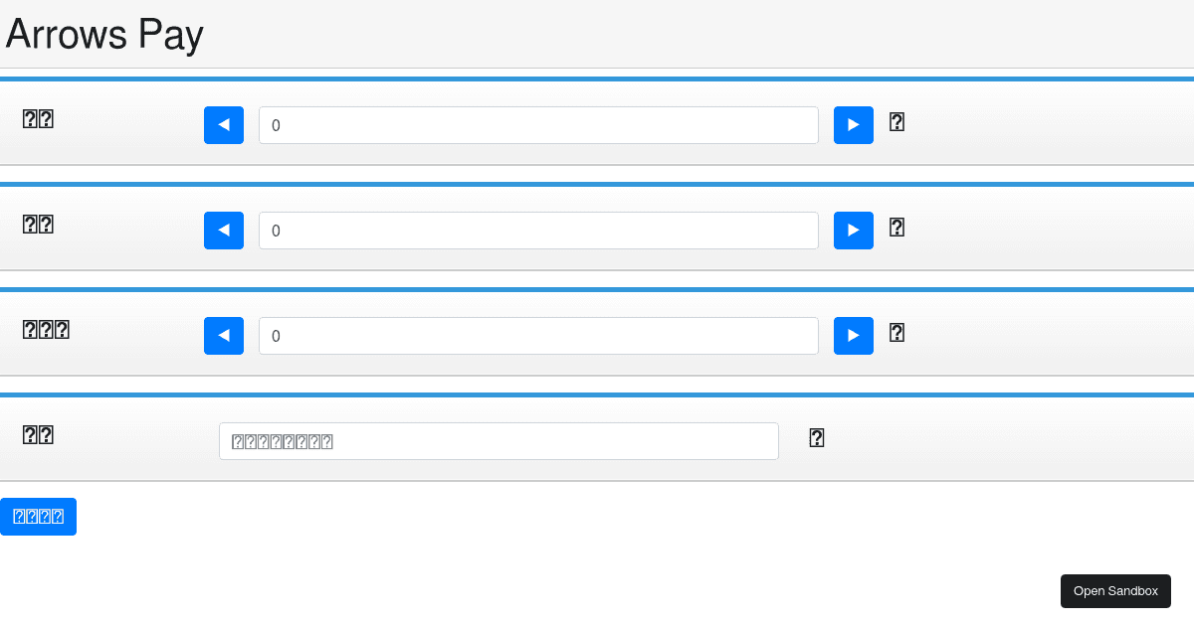The width and height of the screenshot is (1194, 626).
Task: Click the unit symbol beside the fourth row's text field
Action: 817,438
